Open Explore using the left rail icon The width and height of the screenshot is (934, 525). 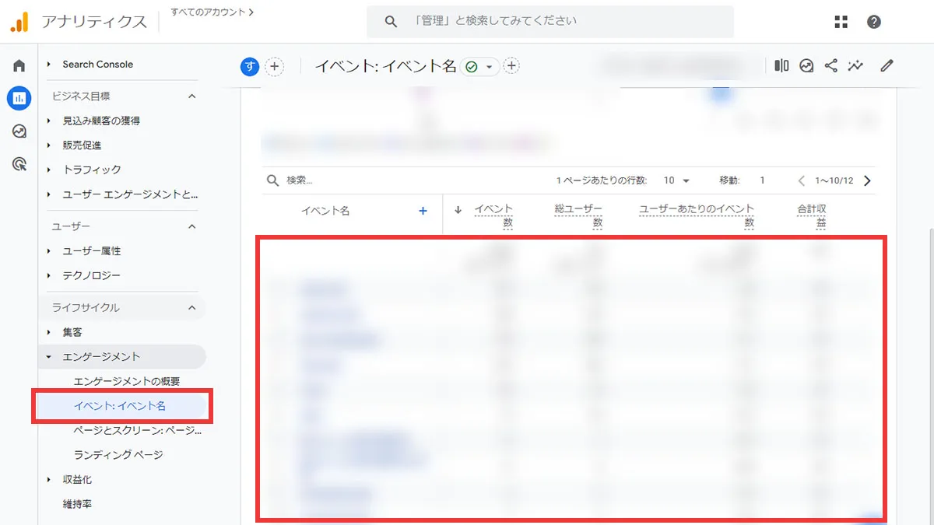19,131
